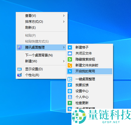Click 新建(W) menu entry
Viewport: 131px width, 125px height.
[x=42, y=61]
